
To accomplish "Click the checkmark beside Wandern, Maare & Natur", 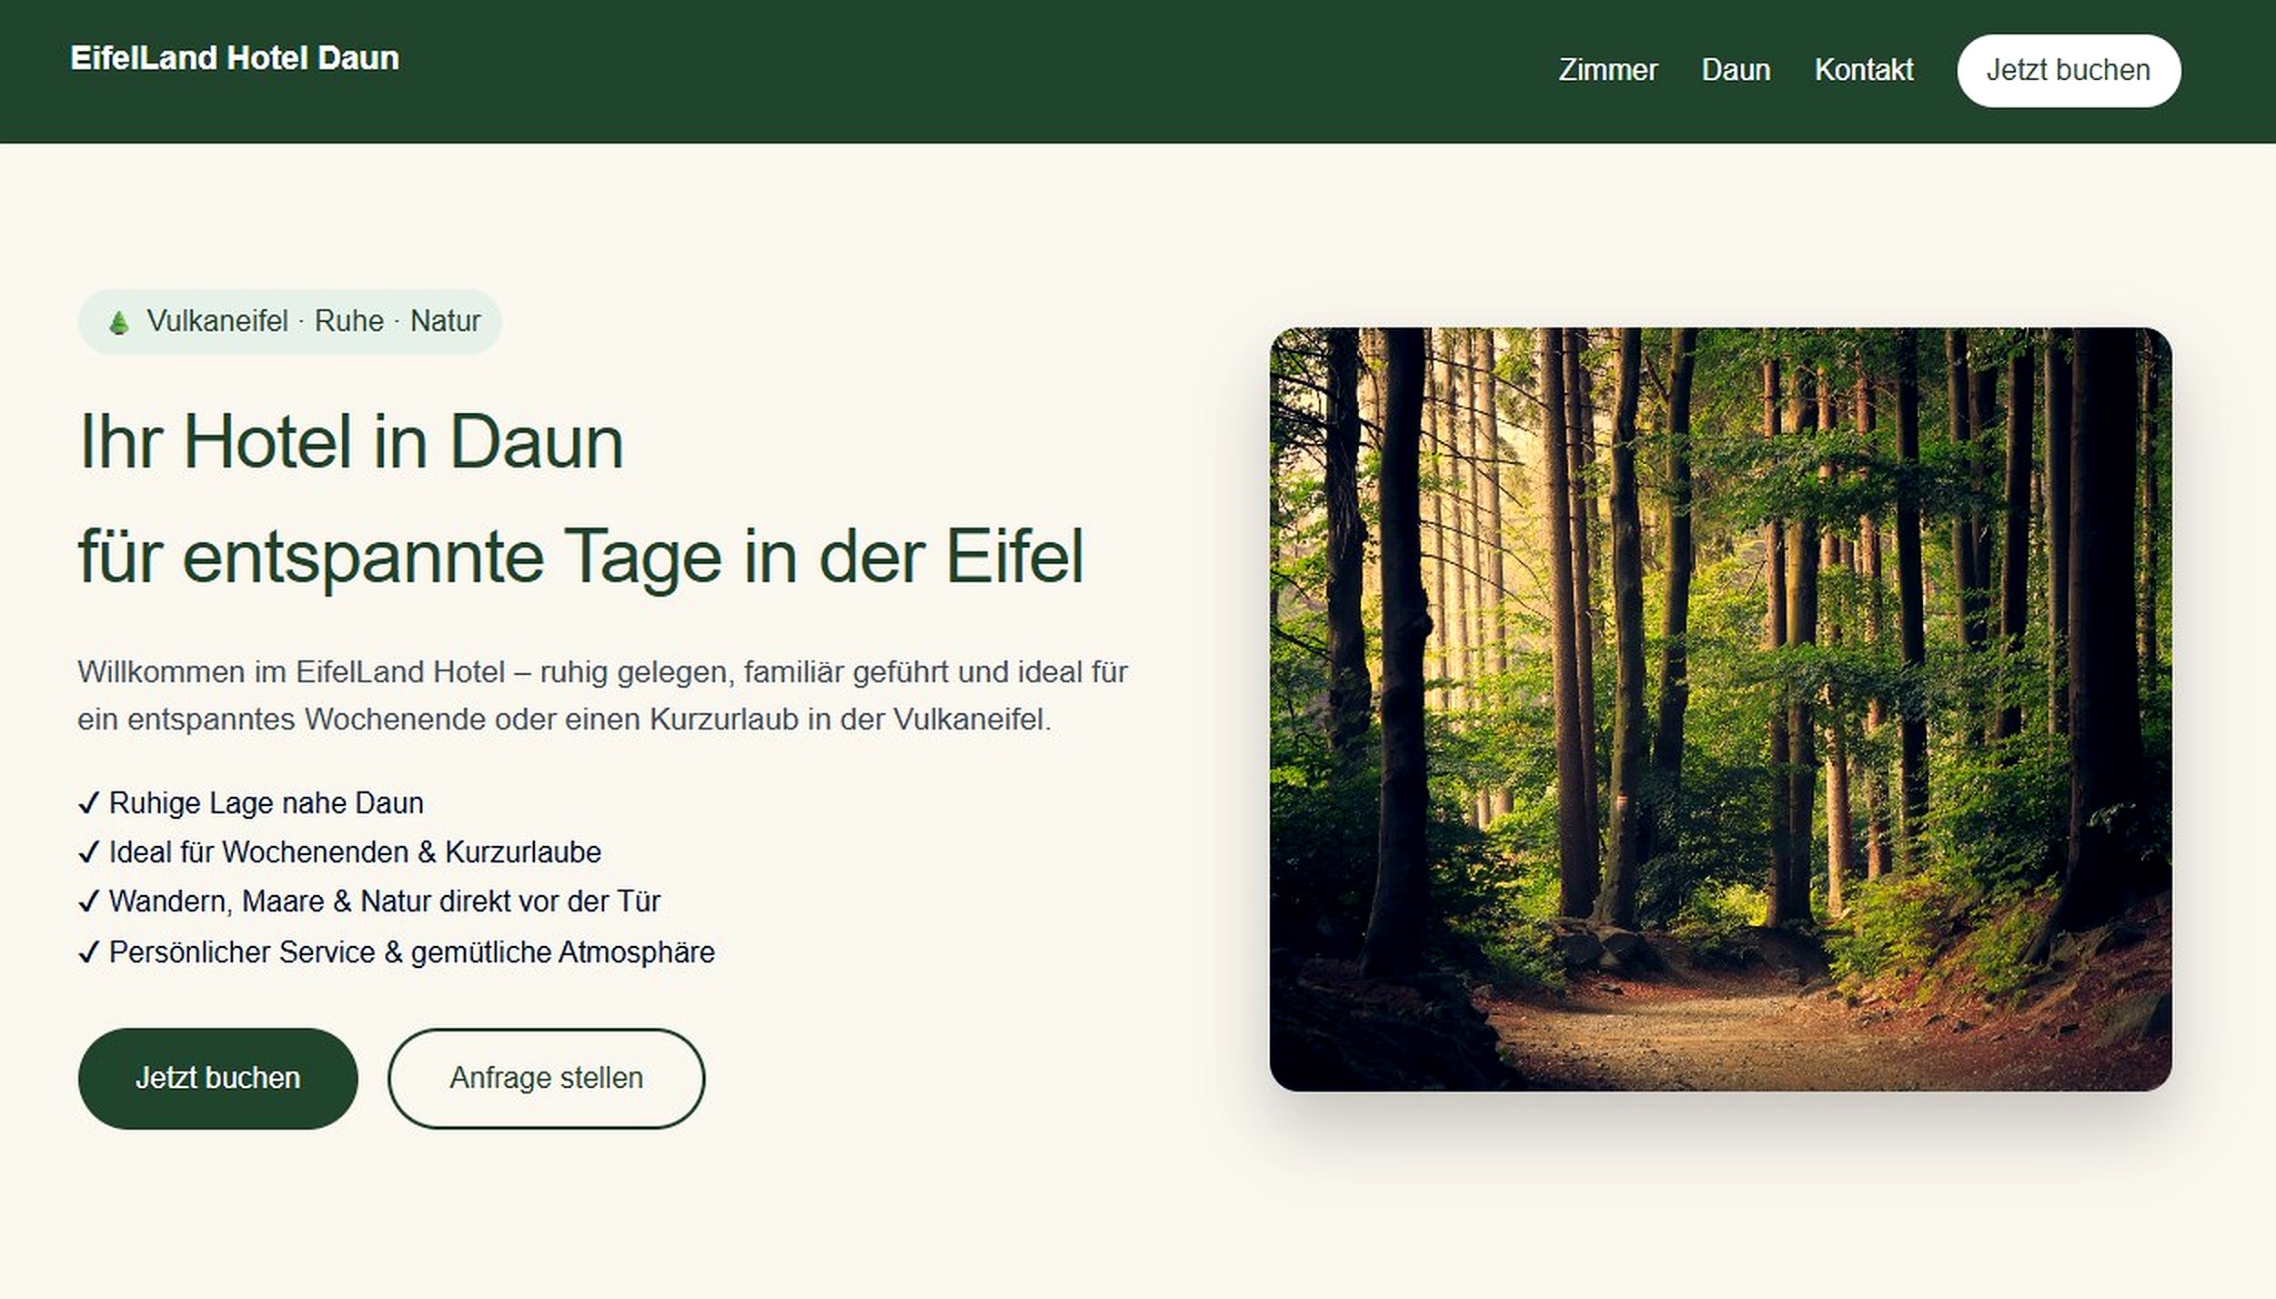I will coord(88,901).
